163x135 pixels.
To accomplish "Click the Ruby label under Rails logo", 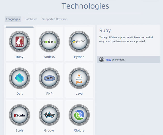I will pos(20,57).
